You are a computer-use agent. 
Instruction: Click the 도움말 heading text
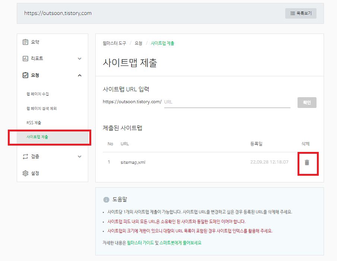[120, 199]
